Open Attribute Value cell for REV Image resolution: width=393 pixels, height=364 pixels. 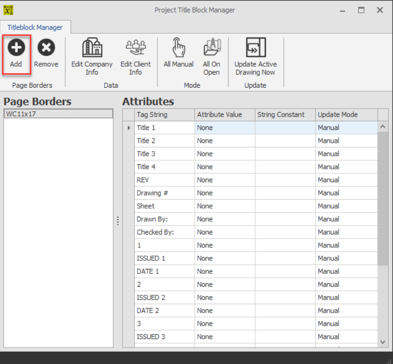click(x=225, y=180)
